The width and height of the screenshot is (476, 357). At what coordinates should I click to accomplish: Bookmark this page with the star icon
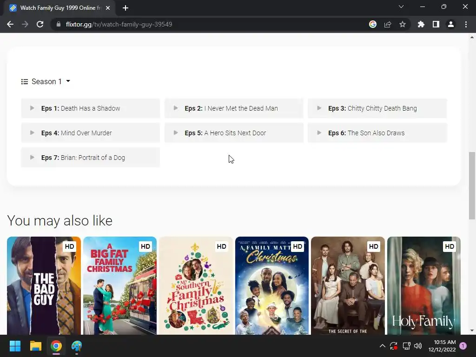pyautogui.click(x=403, y=24)
